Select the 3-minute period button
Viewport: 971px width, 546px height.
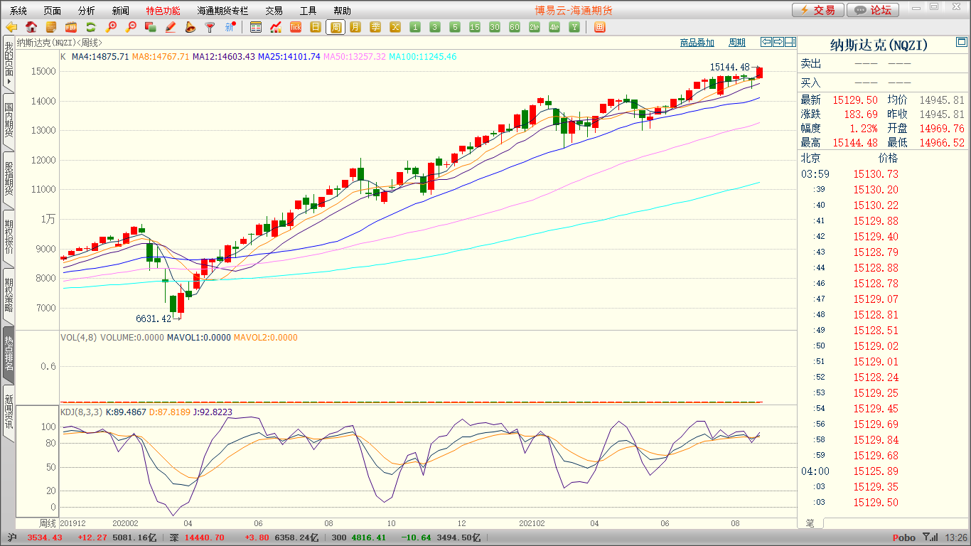[x=435, y=27]
